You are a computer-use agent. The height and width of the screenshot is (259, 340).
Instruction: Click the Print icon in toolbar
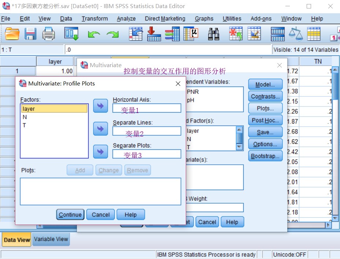(48, 34)
